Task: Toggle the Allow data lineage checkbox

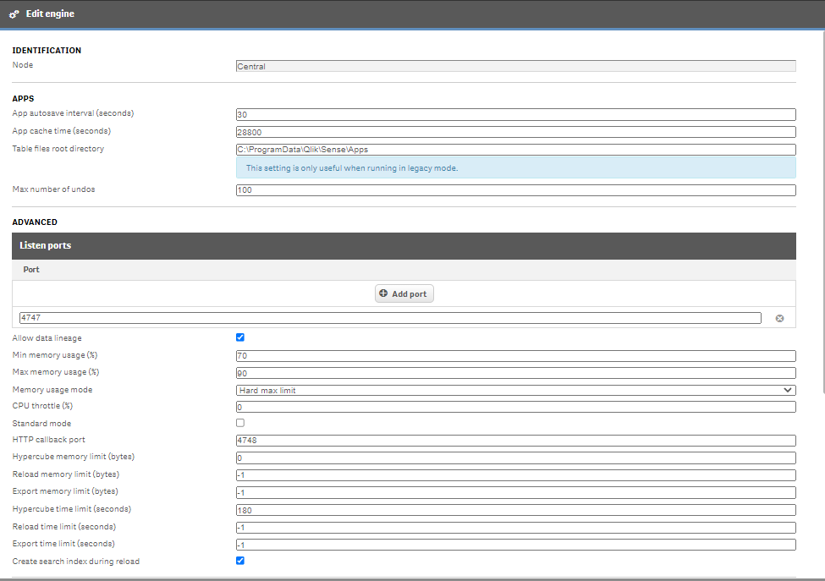Action: coord(240,337)
